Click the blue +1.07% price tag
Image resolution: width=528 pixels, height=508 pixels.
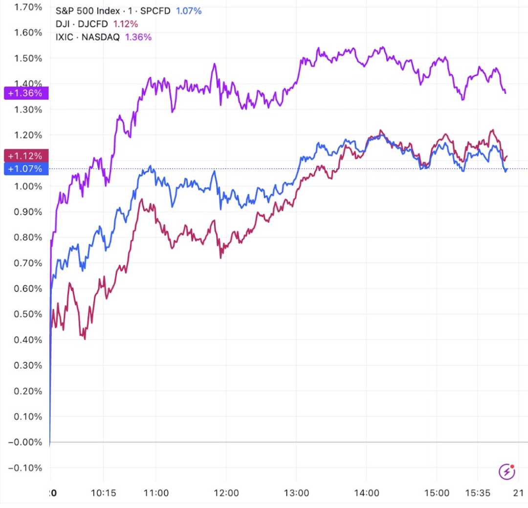pos(25,169)
